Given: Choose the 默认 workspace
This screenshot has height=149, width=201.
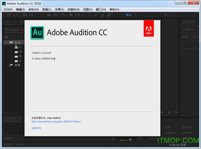Looking at the screenshot, I should point(129,15).
